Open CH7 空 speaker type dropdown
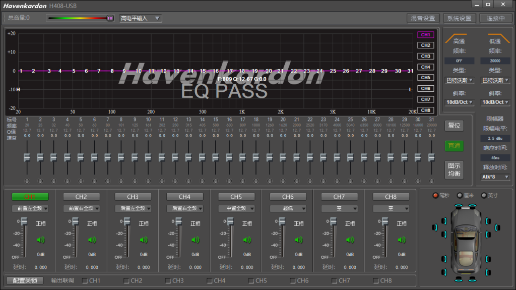The width and height of the screenshot is (516, 290). click(x=339, y=208)
